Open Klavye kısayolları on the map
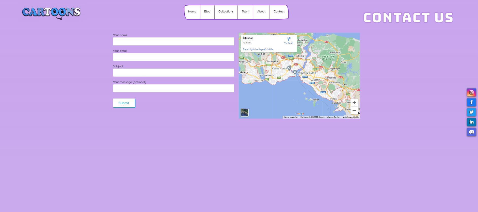The width and height of the screenshot is (478, 212). 291,117
